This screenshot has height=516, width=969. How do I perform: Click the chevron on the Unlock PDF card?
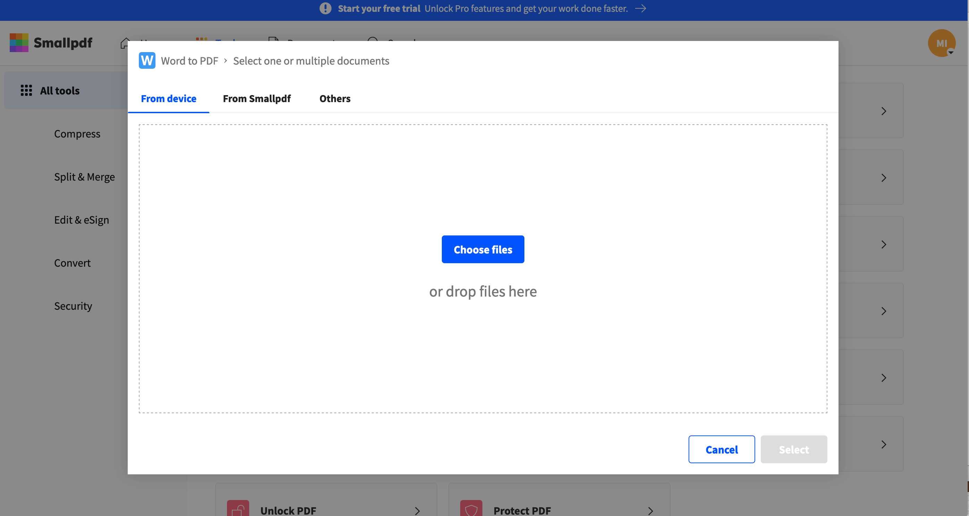[x=417, y=511]
